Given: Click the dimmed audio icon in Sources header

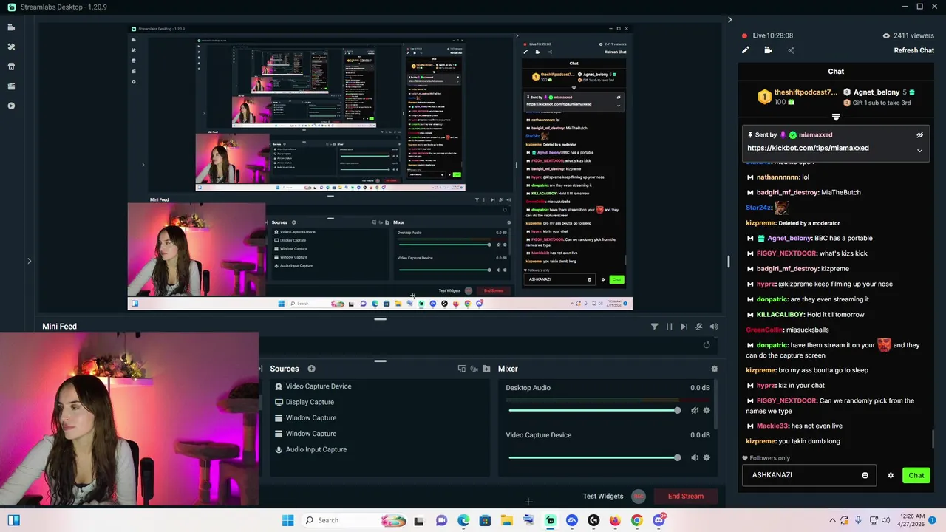Looking at the screenshot, I should tap(474, 369).
